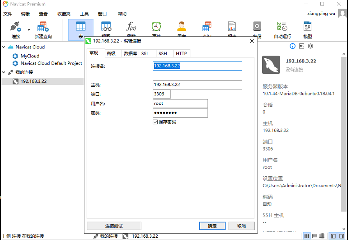
Task: Click 我的连接 breadcrumb in status bar
Action: click(109, 236)
